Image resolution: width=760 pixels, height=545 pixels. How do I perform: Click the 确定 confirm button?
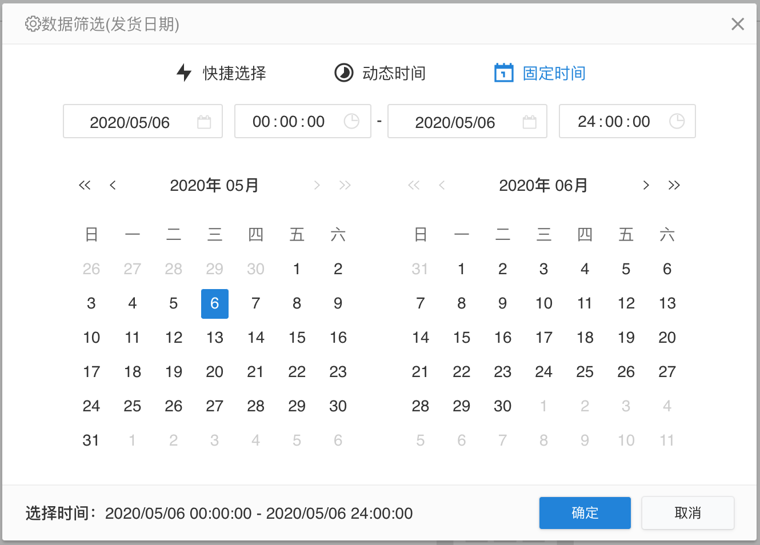[x=585, y=513]
